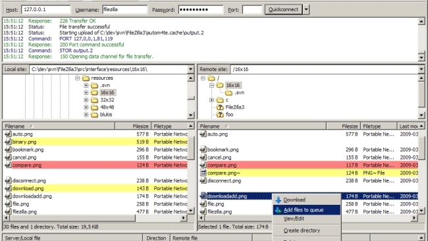Click the local download.png file icon
The height and width of the screenshot is (241, 428).
coord(8,188)
